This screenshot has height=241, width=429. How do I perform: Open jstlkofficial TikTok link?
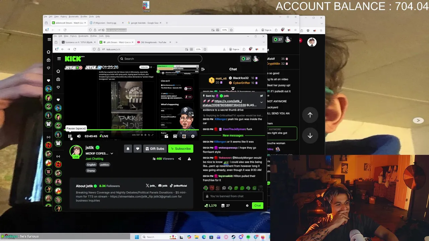(x=178, y=186)
